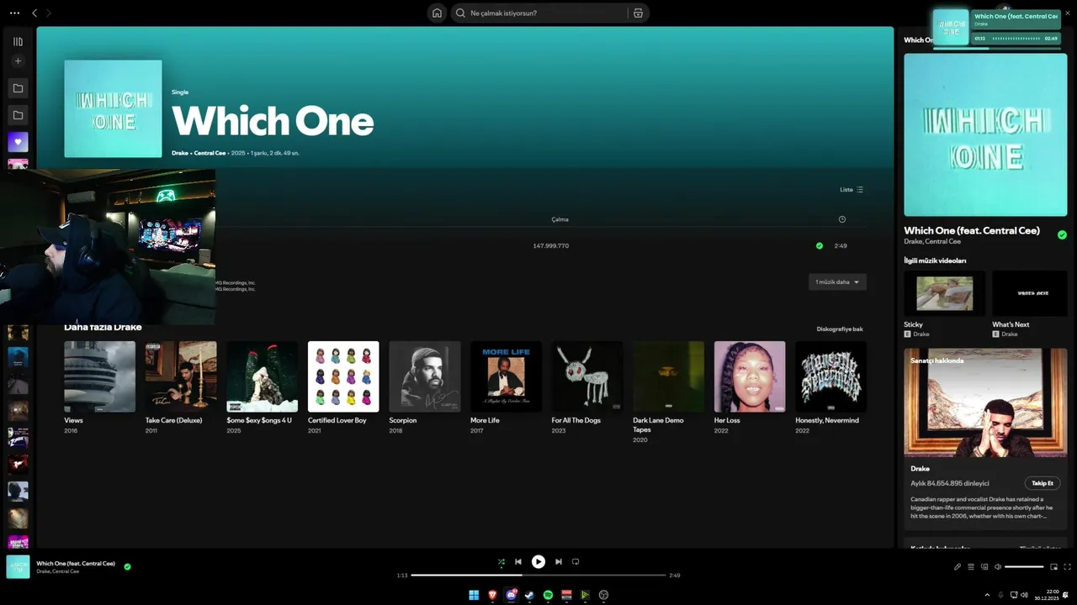Open the Views album
The image size is (1077, 605).
[x=99, y=376]
